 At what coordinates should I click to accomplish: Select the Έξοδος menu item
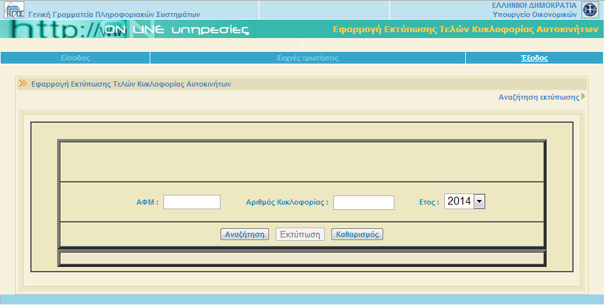point(534,58)
